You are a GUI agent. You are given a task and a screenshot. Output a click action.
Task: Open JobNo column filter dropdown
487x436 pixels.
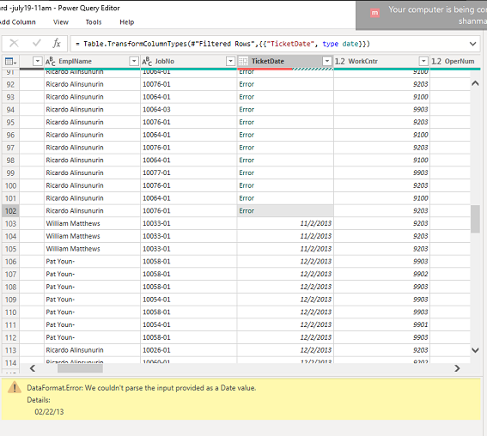[230, 61]
